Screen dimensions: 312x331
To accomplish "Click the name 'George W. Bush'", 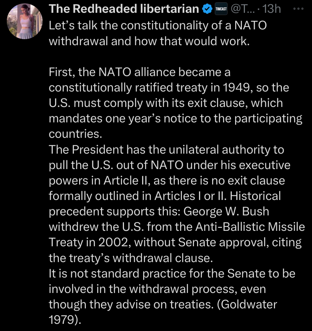I will pyautogui.click(x=226, y=212).
